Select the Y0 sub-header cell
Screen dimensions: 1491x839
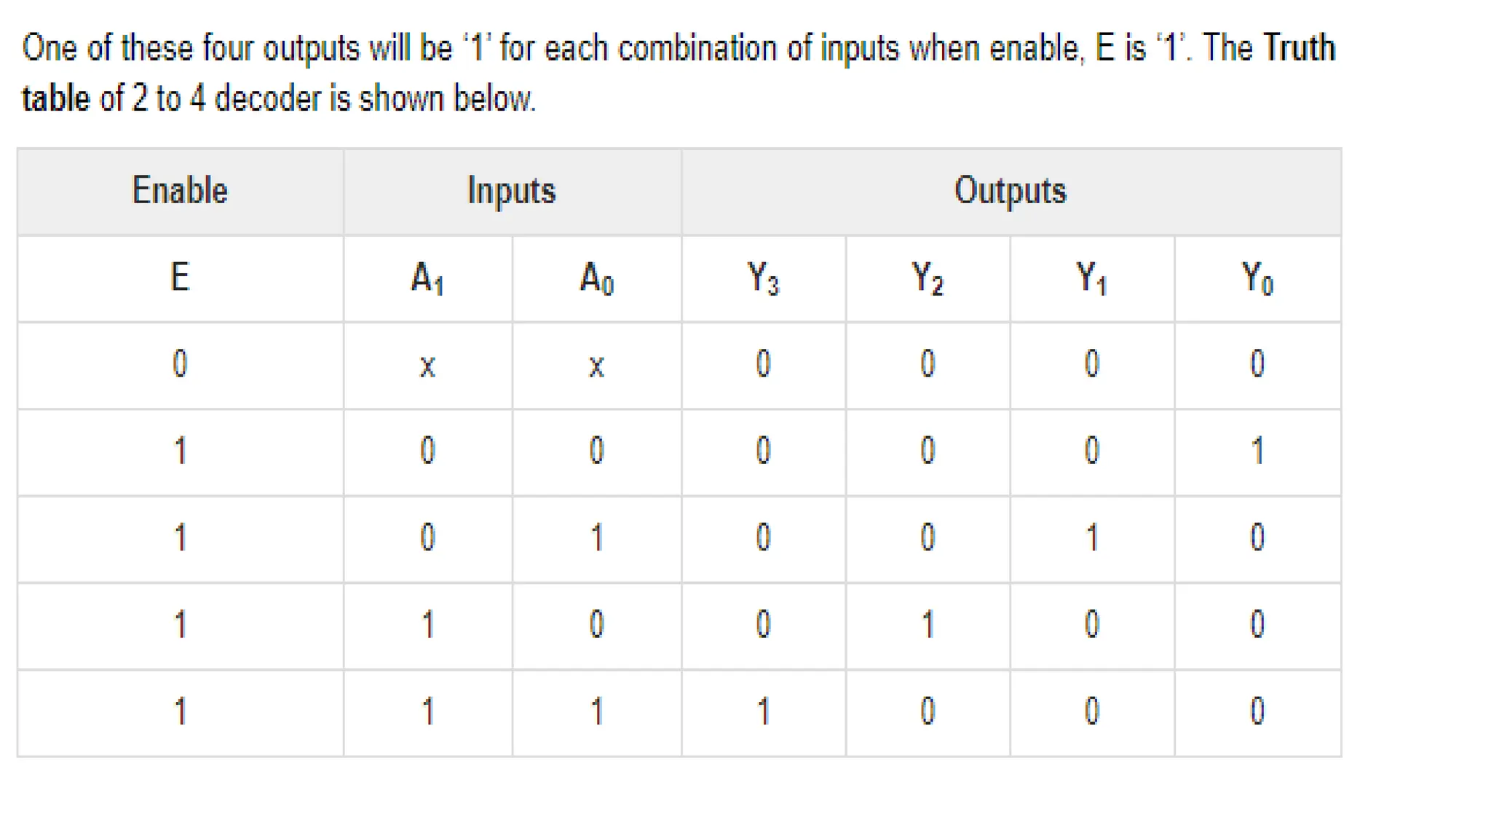click(x=1257, y=278)
